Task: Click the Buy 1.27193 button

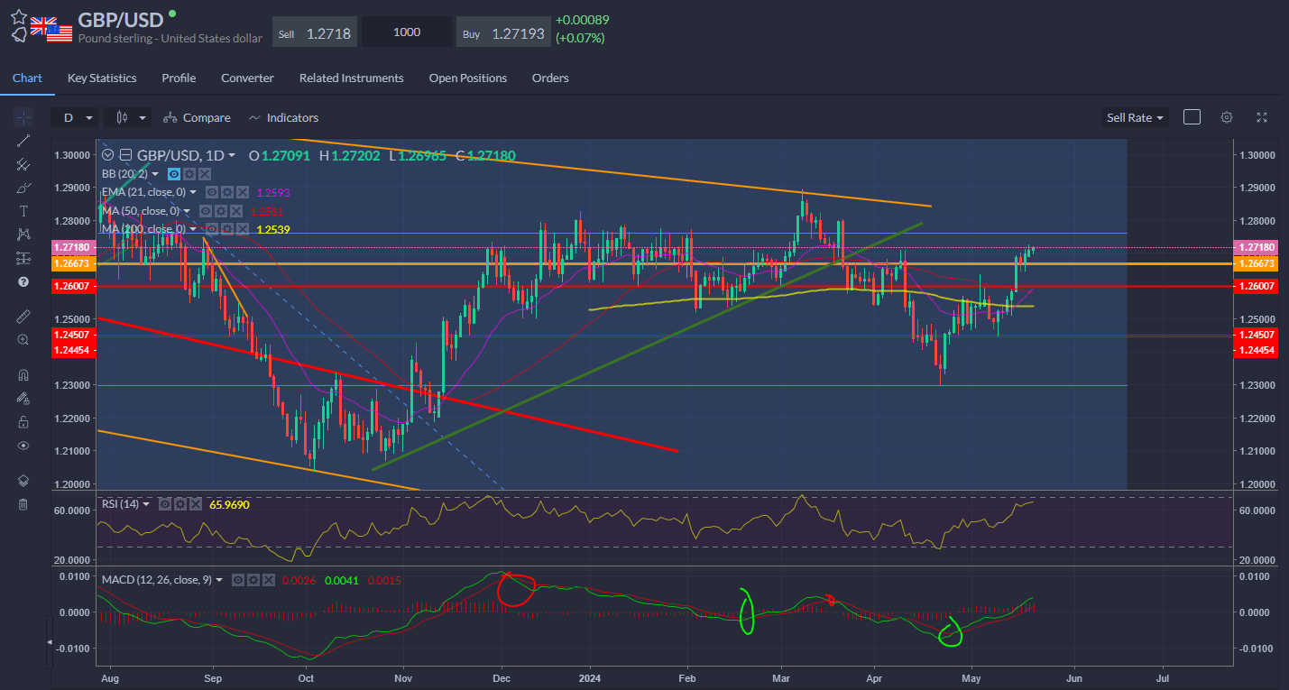Action: 502,32
